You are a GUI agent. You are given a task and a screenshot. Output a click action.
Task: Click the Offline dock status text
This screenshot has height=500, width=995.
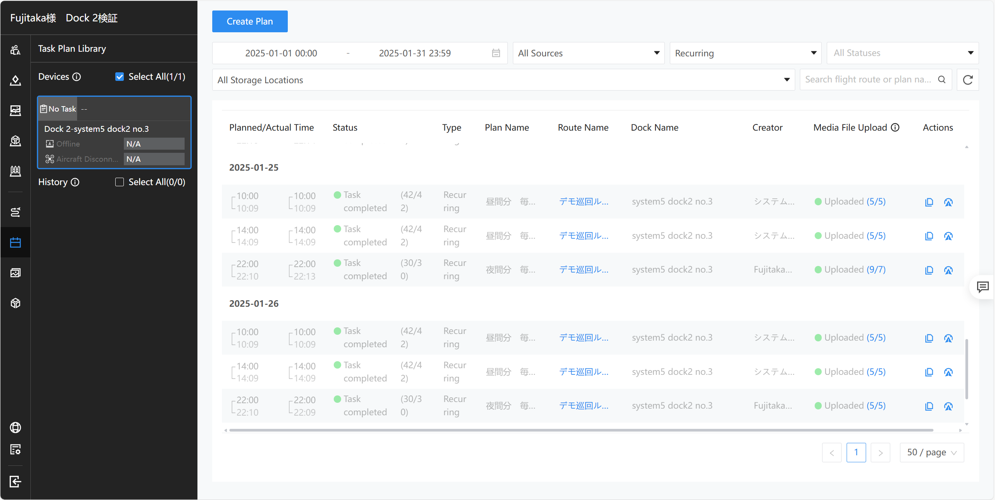[x=68, y=144]
